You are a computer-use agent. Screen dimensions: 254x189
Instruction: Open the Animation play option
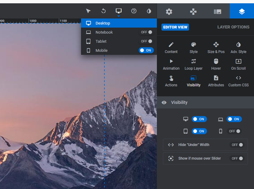[x=171, y=65]
